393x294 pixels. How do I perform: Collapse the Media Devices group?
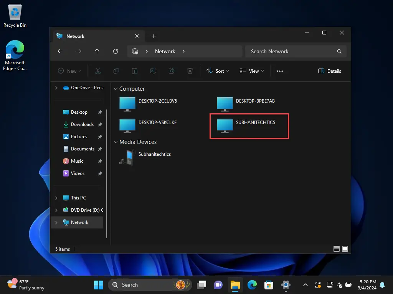pyautogui.click(x=116, y=142)
